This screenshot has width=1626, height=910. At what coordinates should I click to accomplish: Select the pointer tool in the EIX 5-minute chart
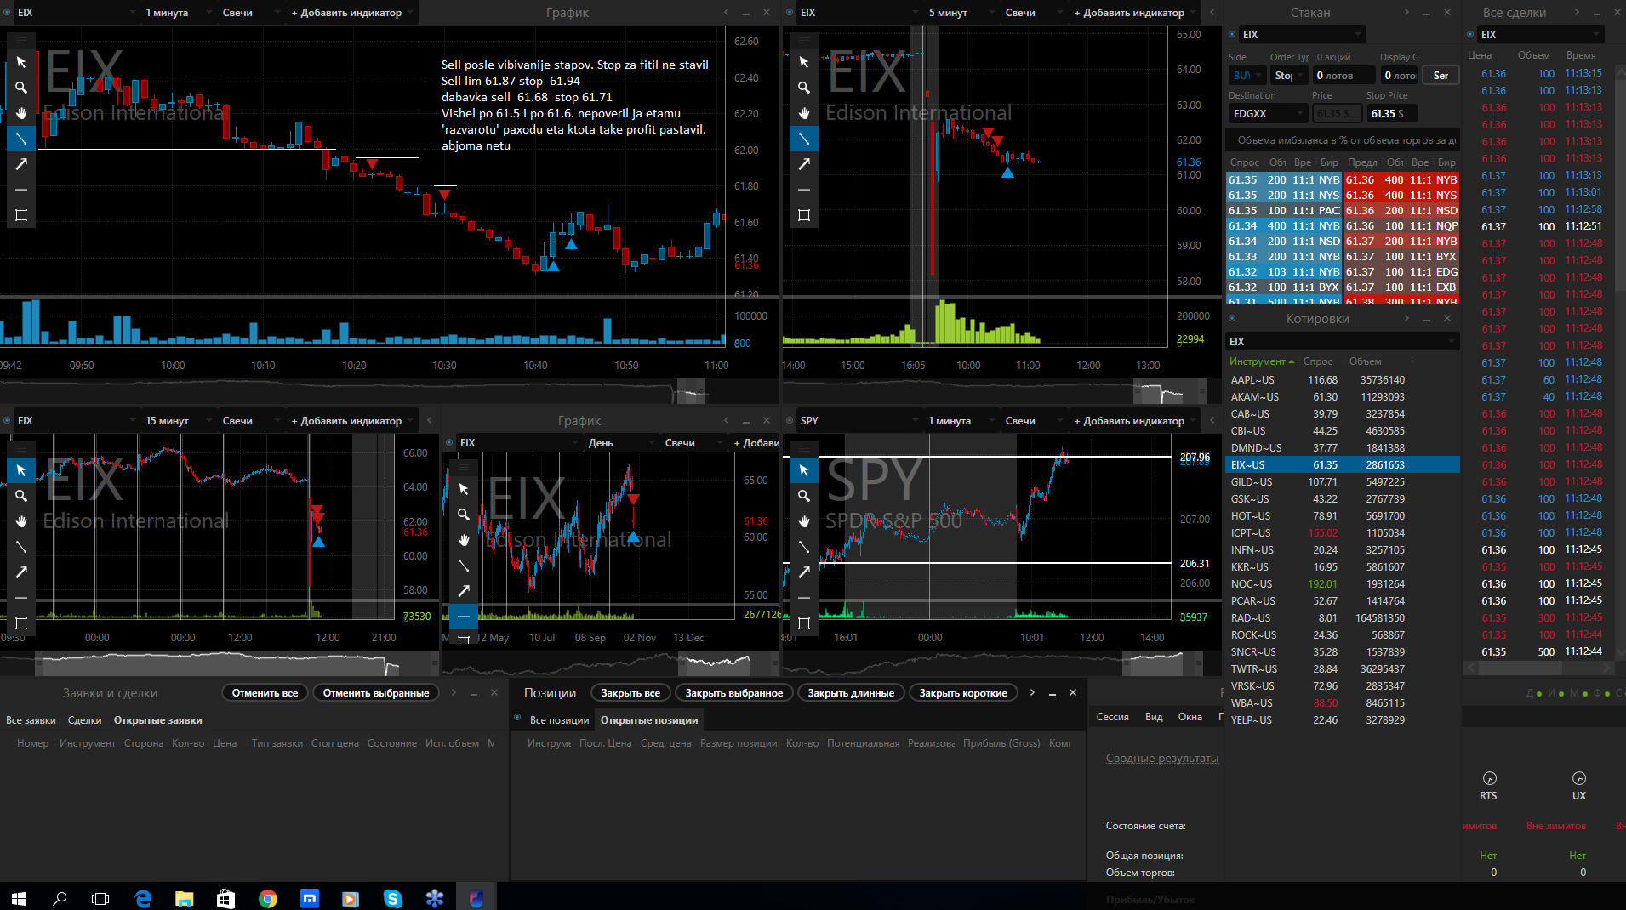tap(804, 62)
